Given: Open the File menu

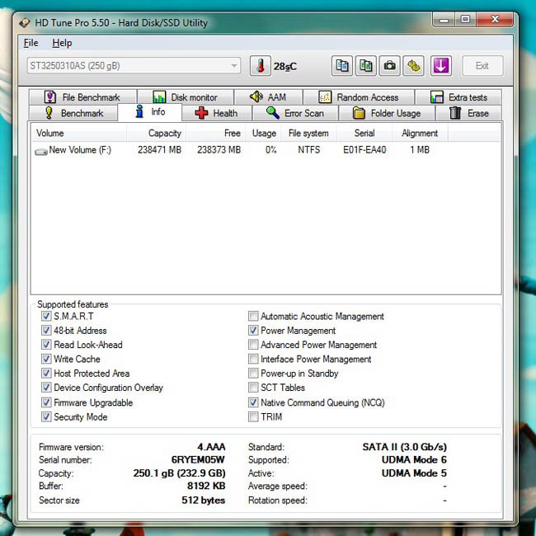Looking at the screenshot, I should point(31,43).
